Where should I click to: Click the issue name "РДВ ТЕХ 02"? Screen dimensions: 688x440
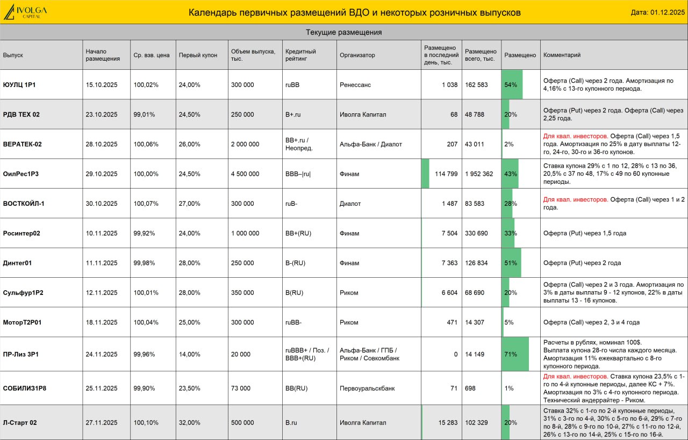tap(21, 114)
